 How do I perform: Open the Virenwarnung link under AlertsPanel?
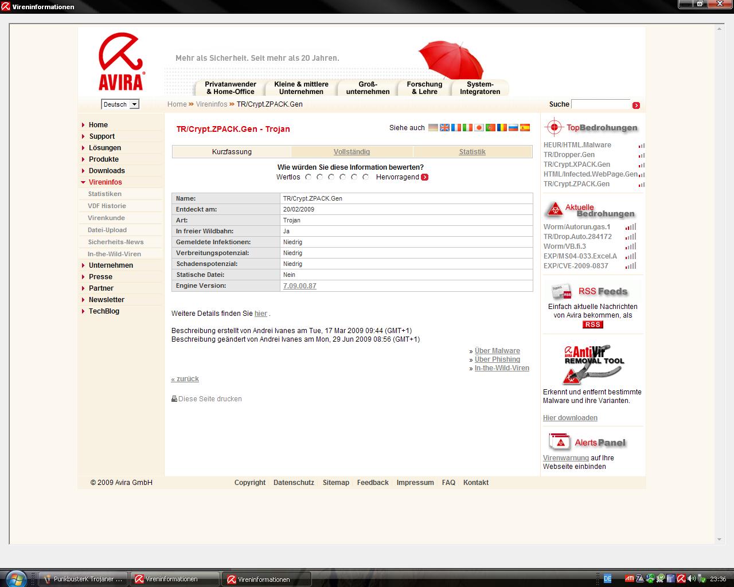566,458
